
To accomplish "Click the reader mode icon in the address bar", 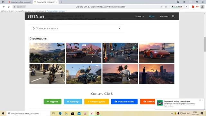I will tap(166, 7).
